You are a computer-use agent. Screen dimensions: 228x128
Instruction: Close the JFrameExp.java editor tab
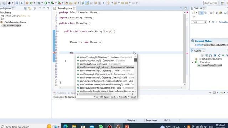pos(74,9)
